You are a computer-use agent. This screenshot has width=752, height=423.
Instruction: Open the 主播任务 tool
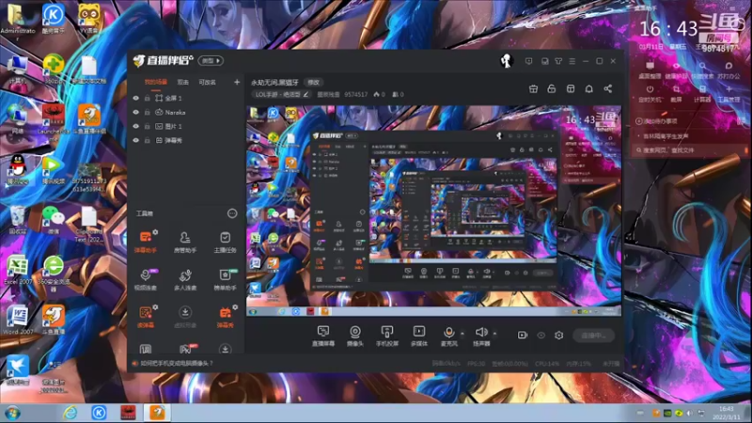click(x=225, y=242)
